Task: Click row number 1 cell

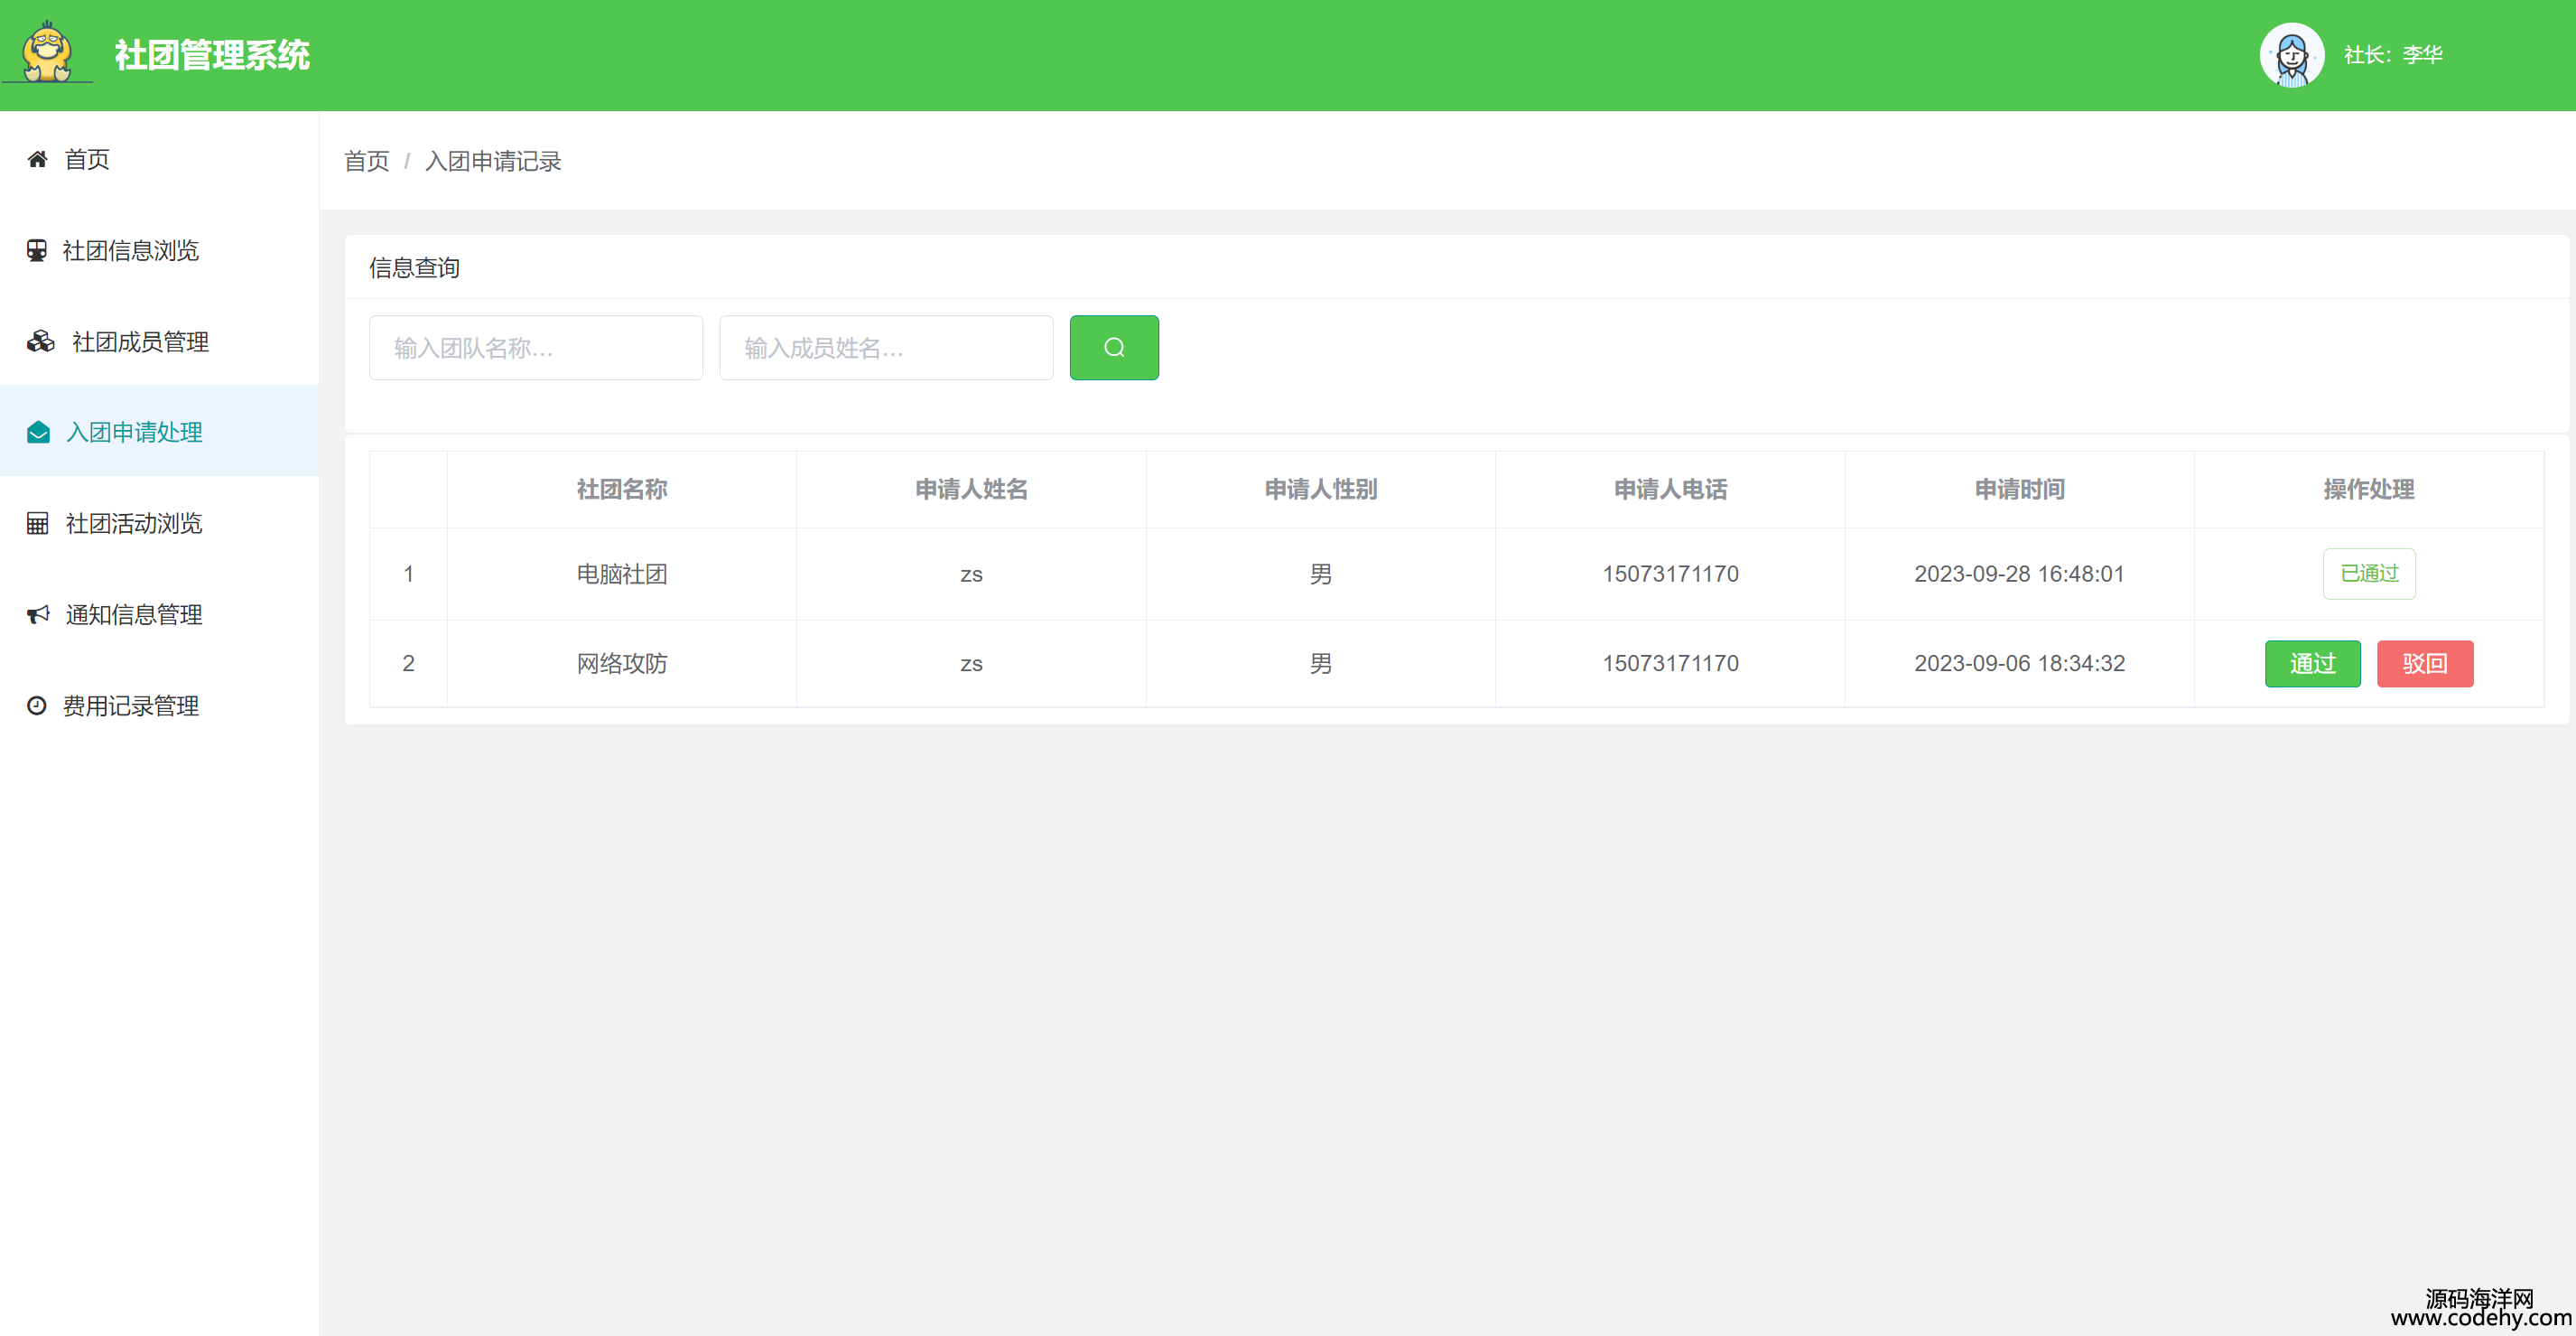Action: click(x=408, y=574)
